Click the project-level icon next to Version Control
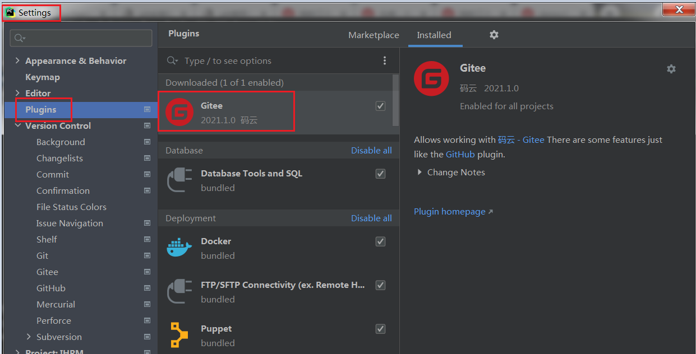696x354 pixels. [147, 125]
